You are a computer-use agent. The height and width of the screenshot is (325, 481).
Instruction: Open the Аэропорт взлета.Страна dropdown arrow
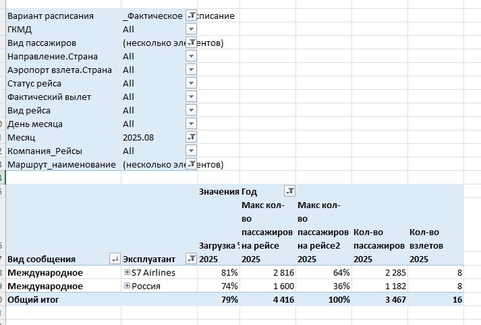(x=191, y=70)
